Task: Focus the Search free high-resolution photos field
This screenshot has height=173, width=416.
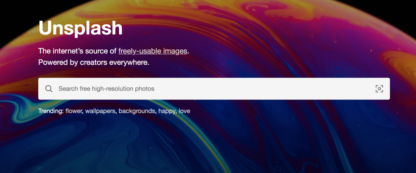Action: (x=214, y=89)
